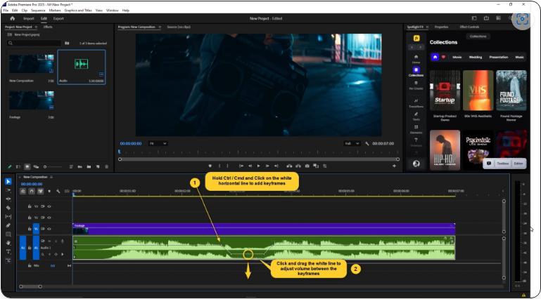Go to Home screen icon
This screenshot has width=541, height=299.
point(13,18)
